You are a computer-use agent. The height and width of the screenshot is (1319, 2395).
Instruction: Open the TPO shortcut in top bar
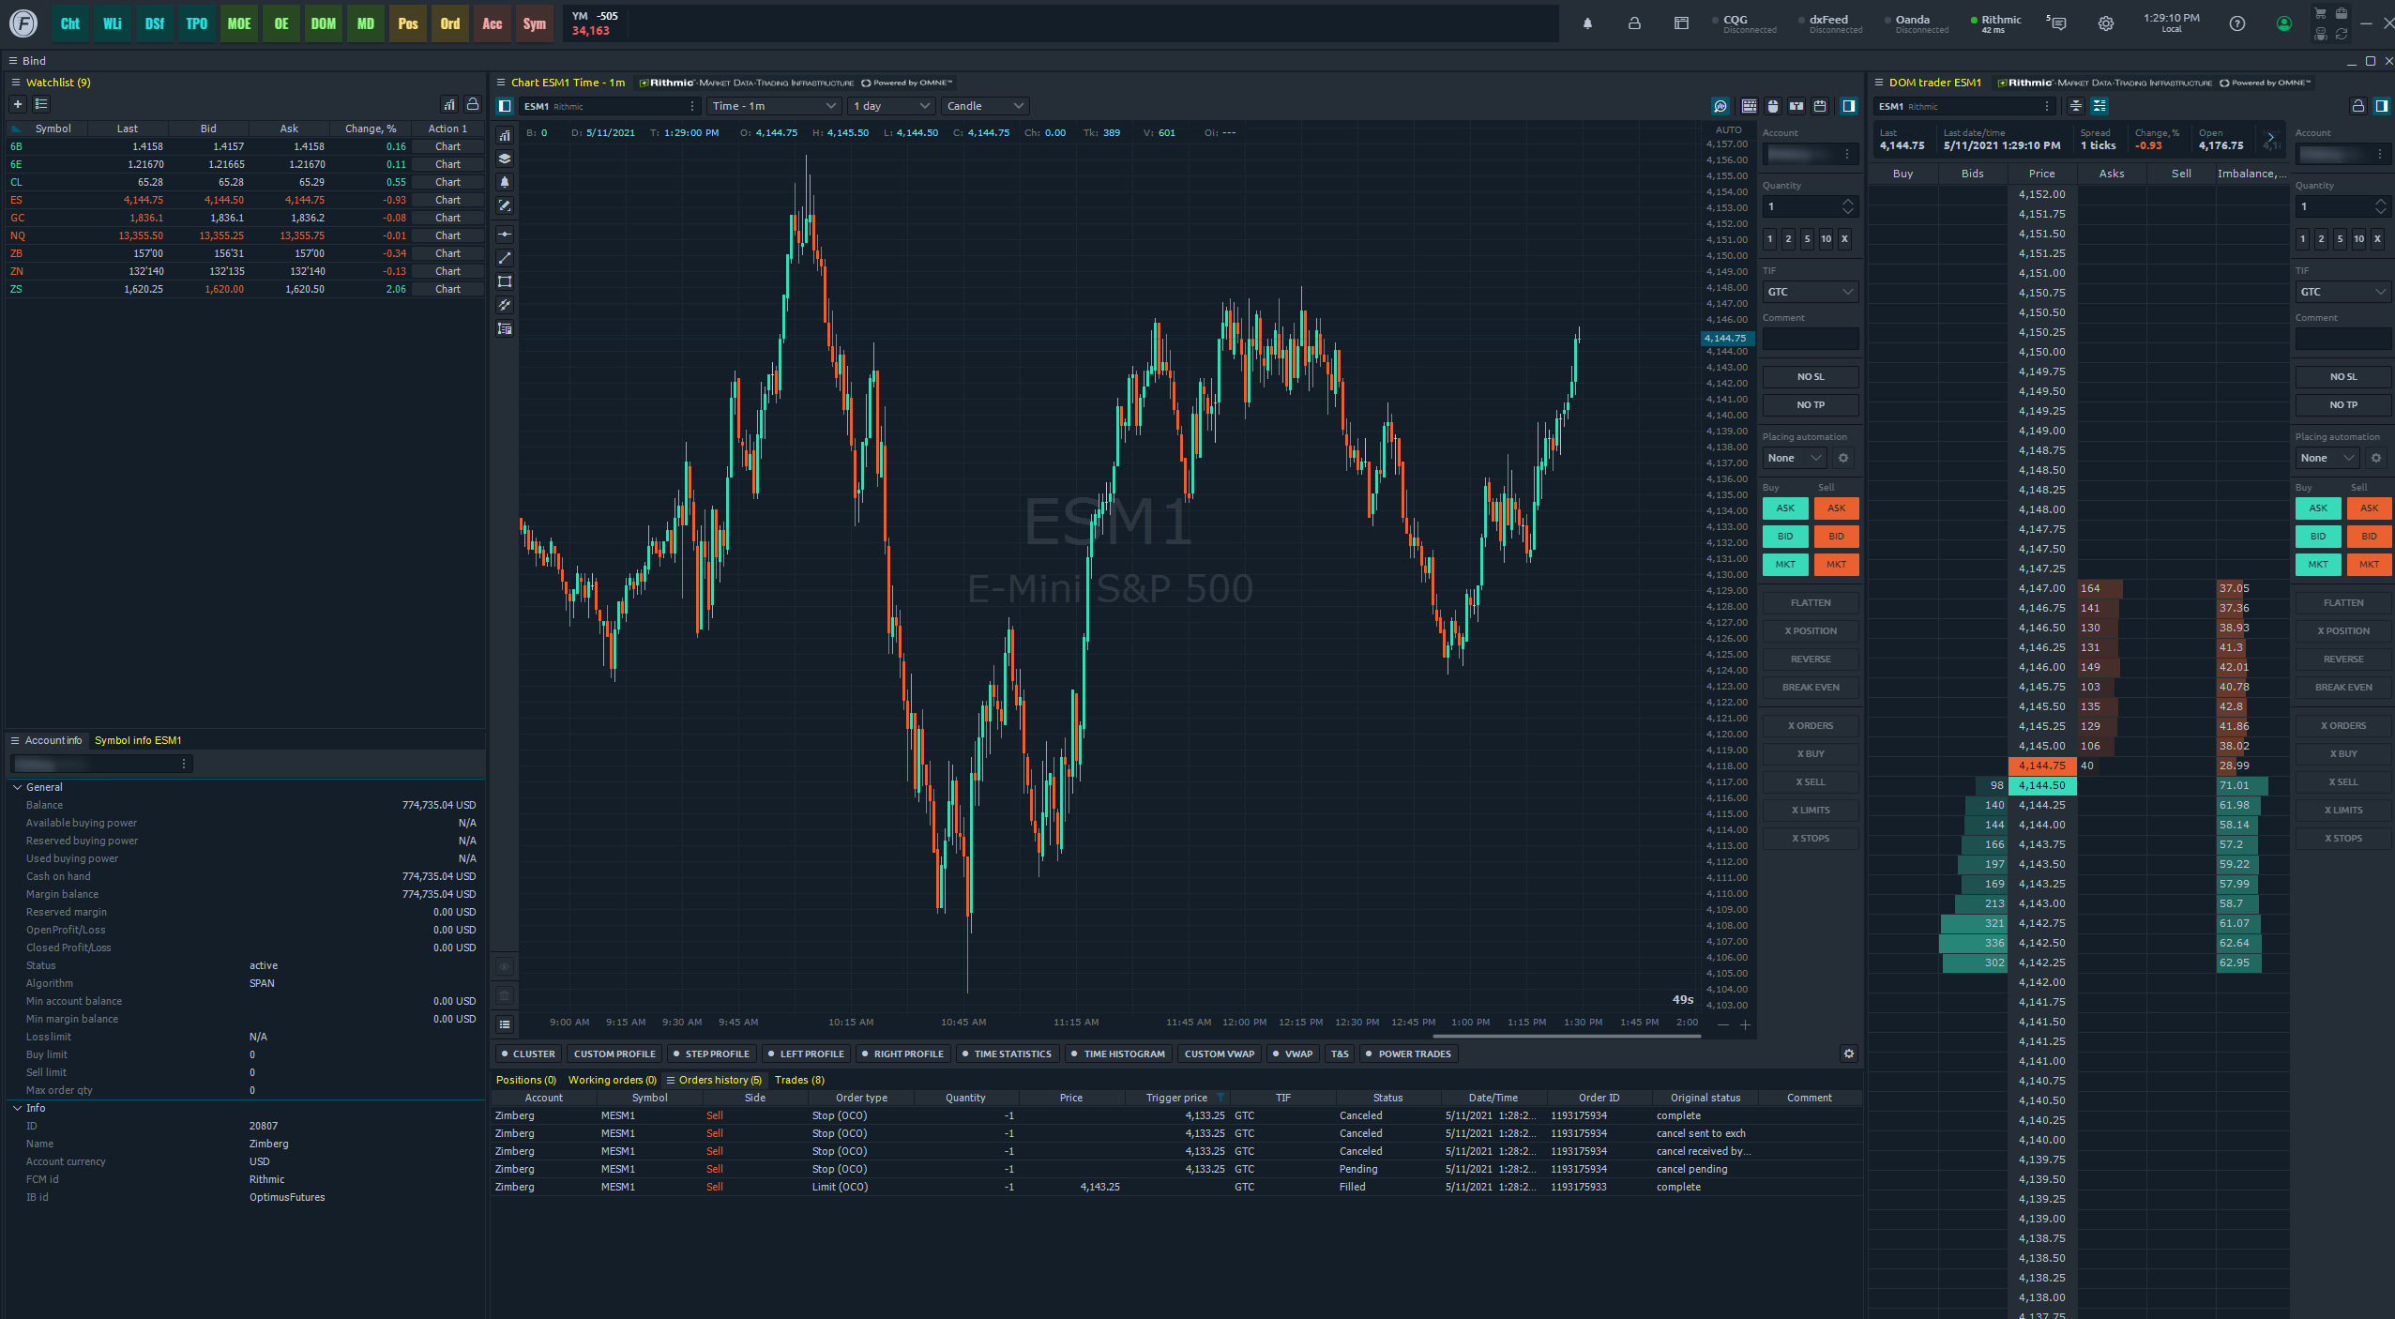[197, 23]
